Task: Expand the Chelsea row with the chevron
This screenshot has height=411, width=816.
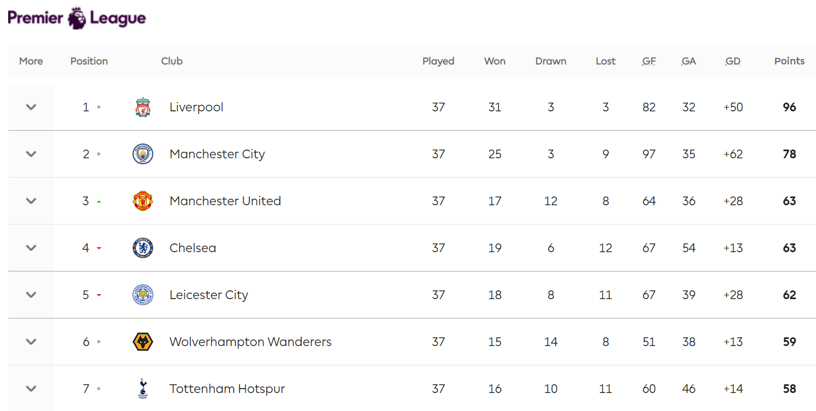Action: click(31, 248)
